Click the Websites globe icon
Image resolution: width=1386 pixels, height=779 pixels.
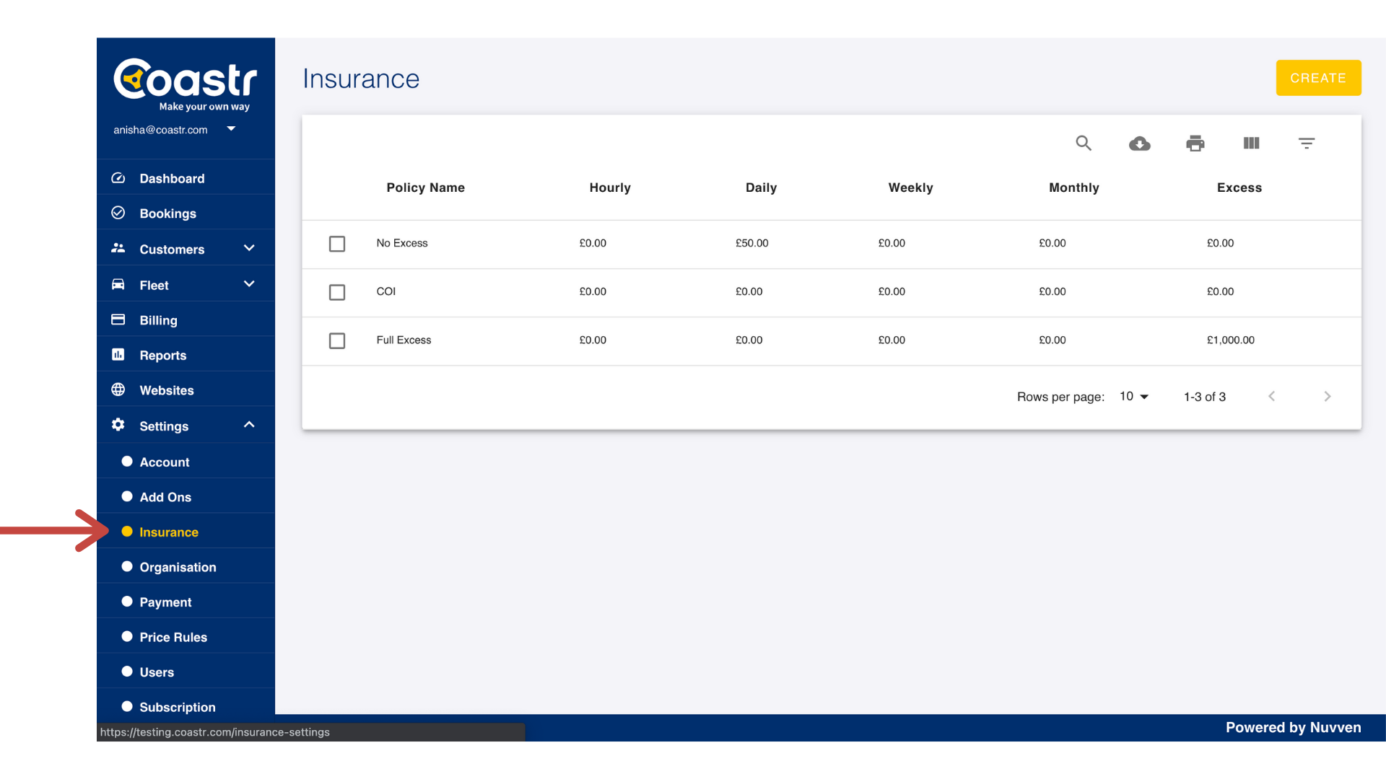(118, 389)
